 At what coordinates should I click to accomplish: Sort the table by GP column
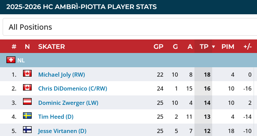coord(158,47)
